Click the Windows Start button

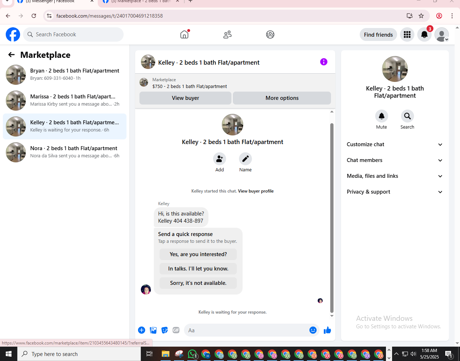(x=8, y=354)
